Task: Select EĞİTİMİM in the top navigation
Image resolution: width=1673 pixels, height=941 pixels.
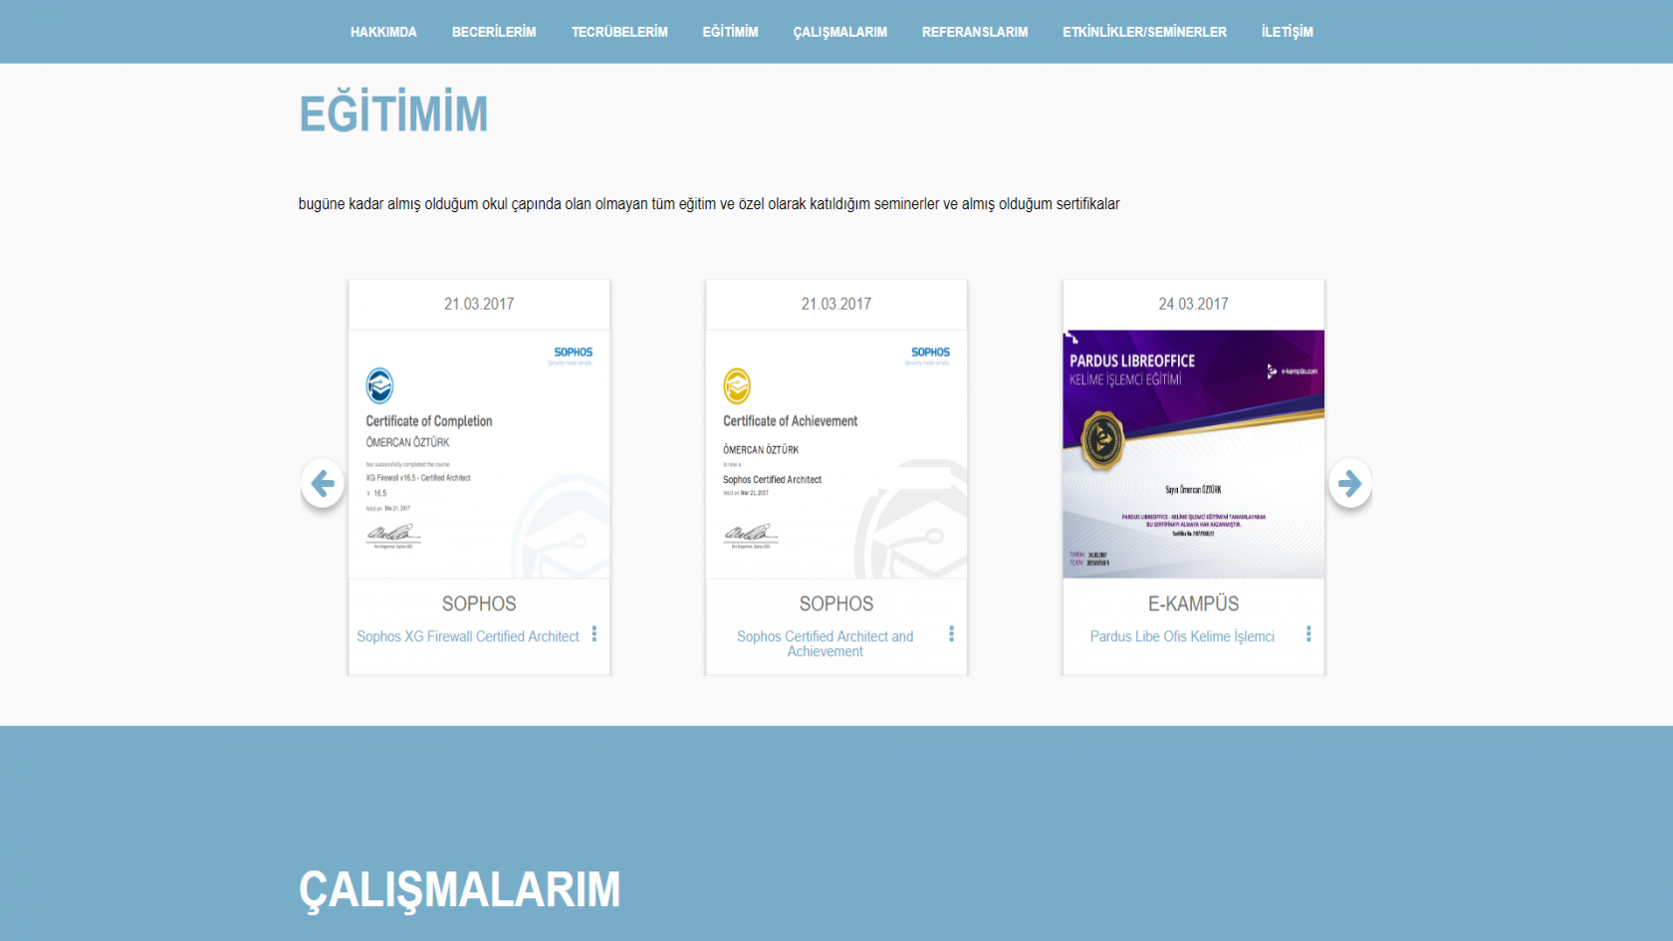Action: pos(730,32)
